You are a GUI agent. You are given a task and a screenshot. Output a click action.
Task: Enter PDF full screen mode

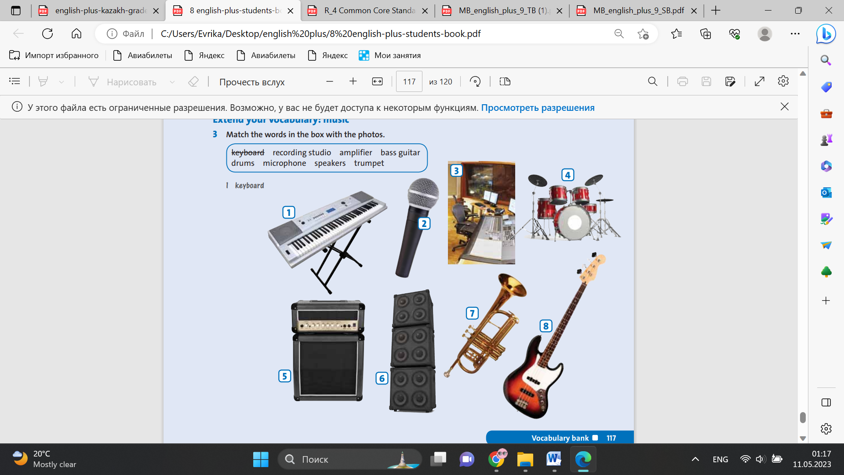759,81
